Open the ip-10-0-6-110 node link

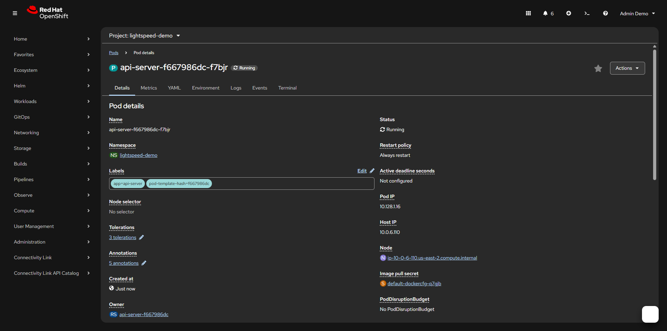tap(432, 258)
